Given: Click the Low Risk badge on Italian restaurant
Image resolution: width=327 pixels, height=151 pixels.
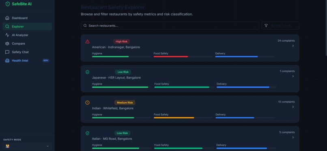Looking at the screenshot, I should (x=122, y=133).
